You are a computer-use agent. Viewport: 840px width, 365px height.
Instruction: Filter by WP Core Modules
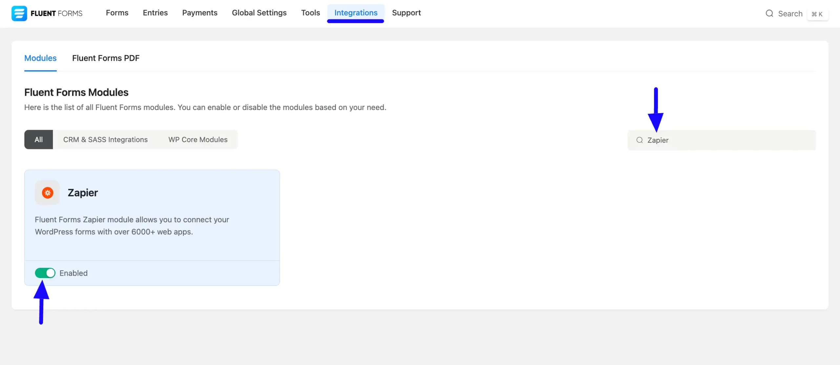coord(198,140)
